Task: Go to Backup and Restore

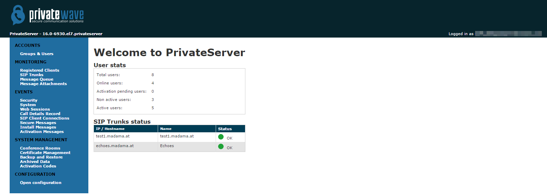Action: [41, 157]
